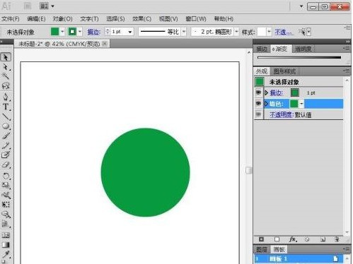
Task: Select the Eraser tool
Action: [x=6, y=165]
